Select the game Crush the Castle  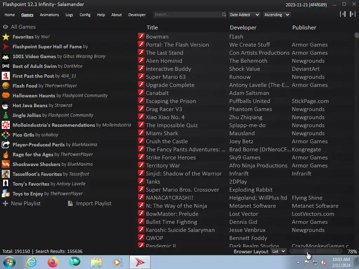point(246,141)
